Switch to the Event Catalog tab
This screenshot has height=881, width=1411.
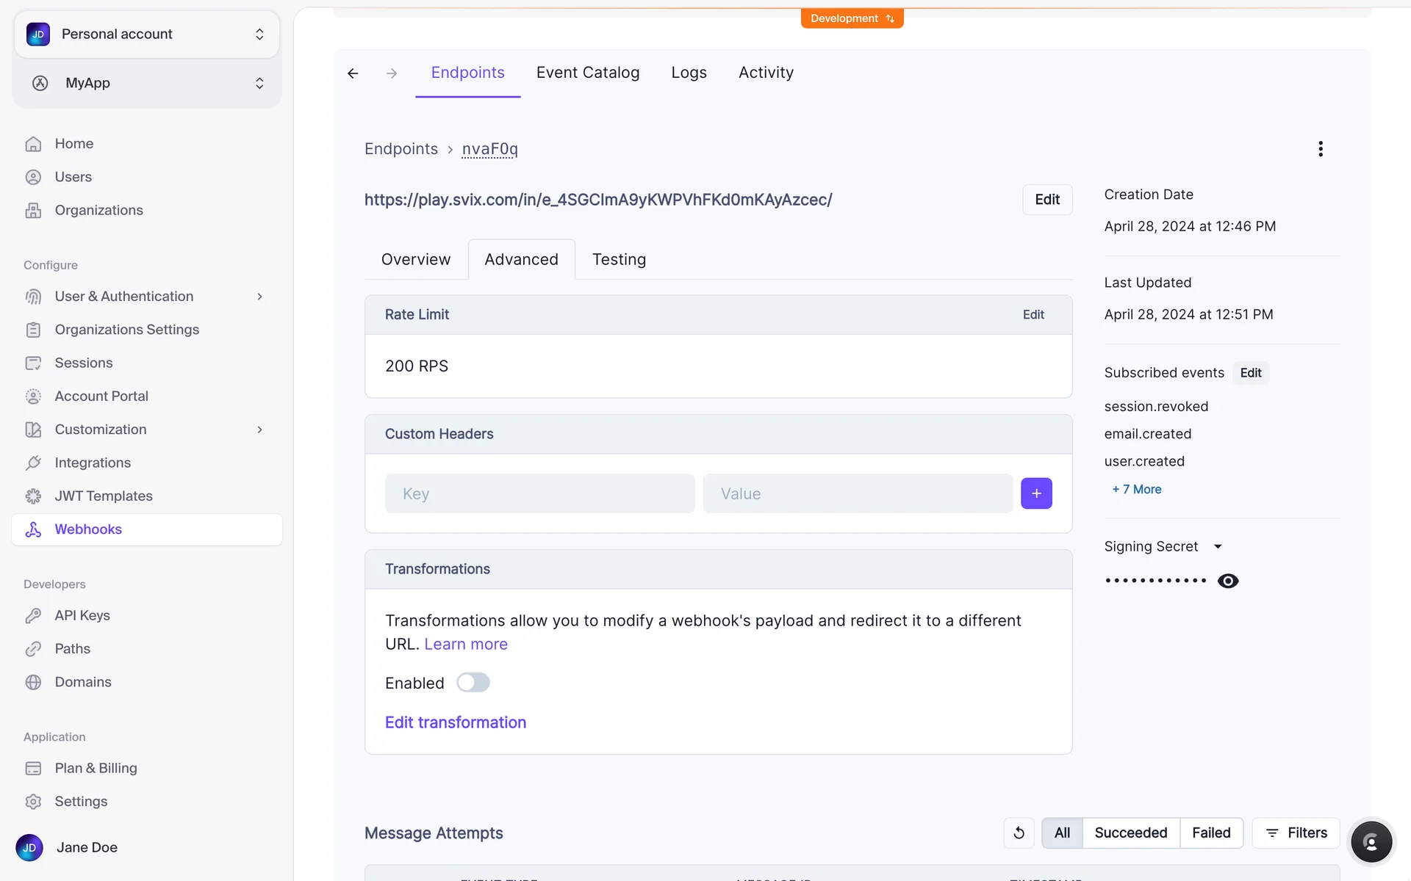587,73
